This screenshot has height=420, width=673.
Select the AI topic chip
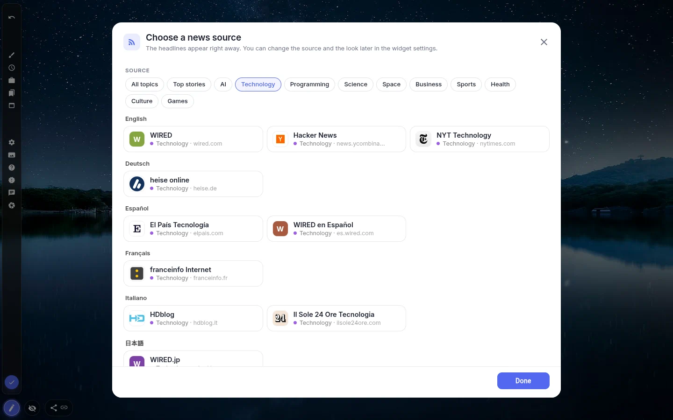223,84
